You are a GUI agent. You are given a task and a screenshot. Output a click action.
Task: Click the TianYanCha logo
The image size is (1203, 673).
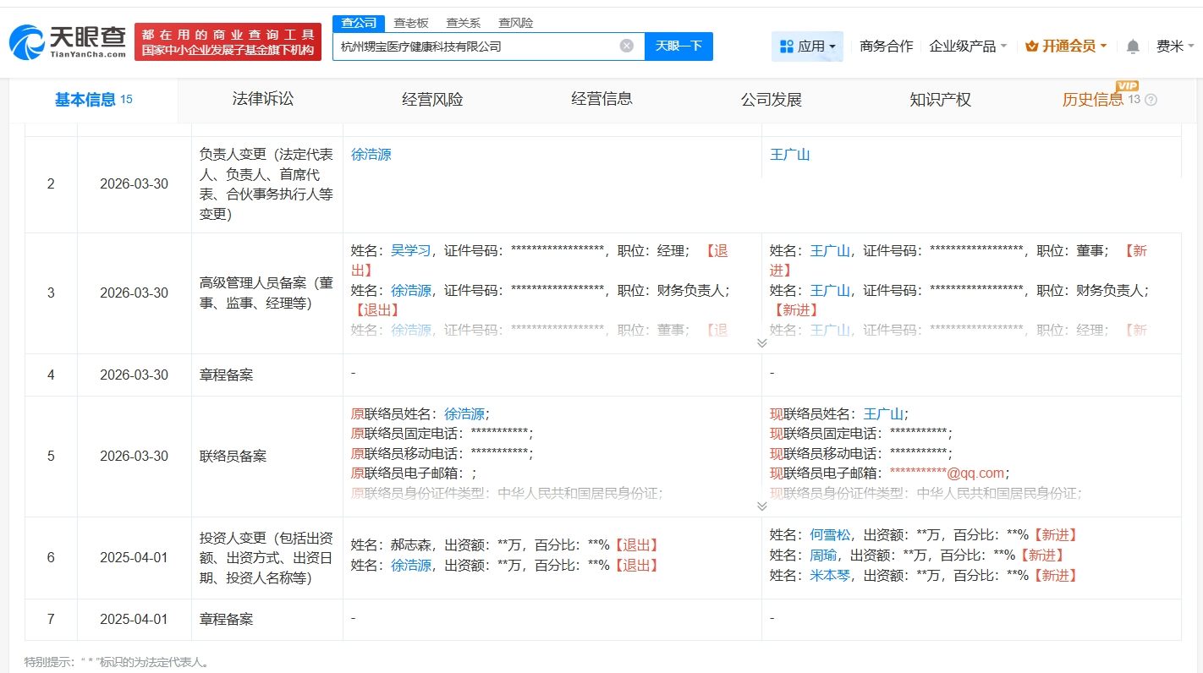point(68,41)
